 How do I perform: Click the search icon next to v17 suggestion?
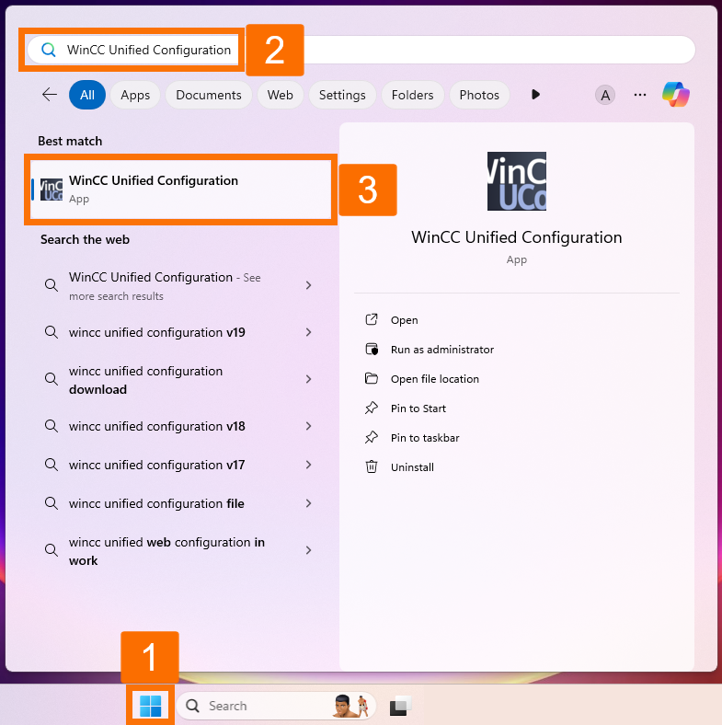pos(52,465)
